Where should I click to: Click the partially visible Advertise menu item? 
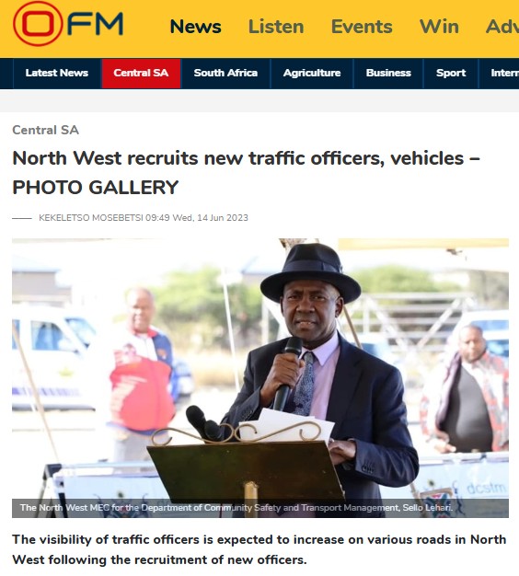click(502, 27)
